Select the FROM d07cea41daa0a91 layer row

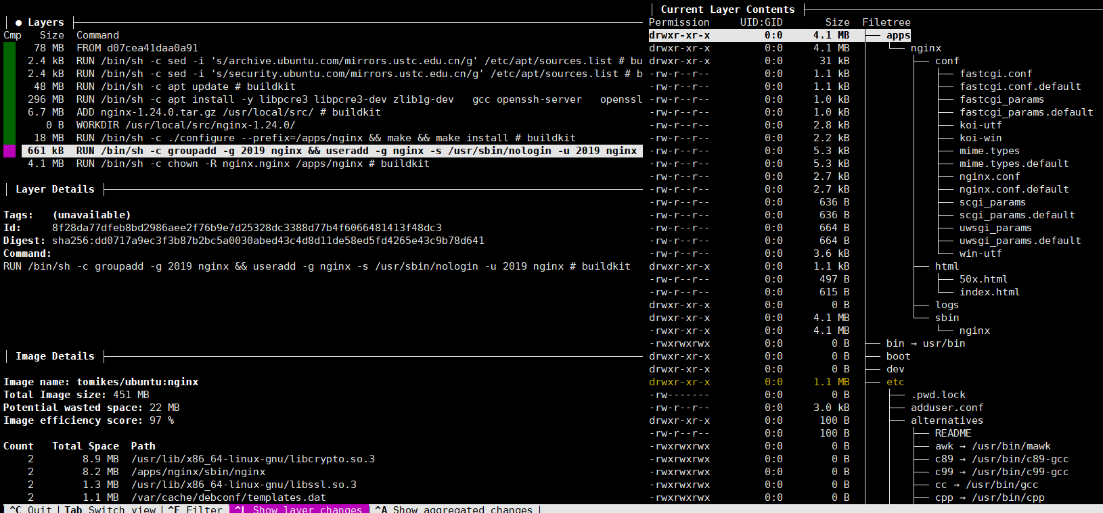point(332,48)
